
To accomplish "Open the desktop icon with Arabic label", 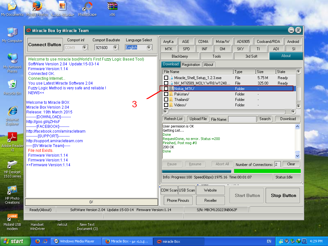I will coord(62,8).
